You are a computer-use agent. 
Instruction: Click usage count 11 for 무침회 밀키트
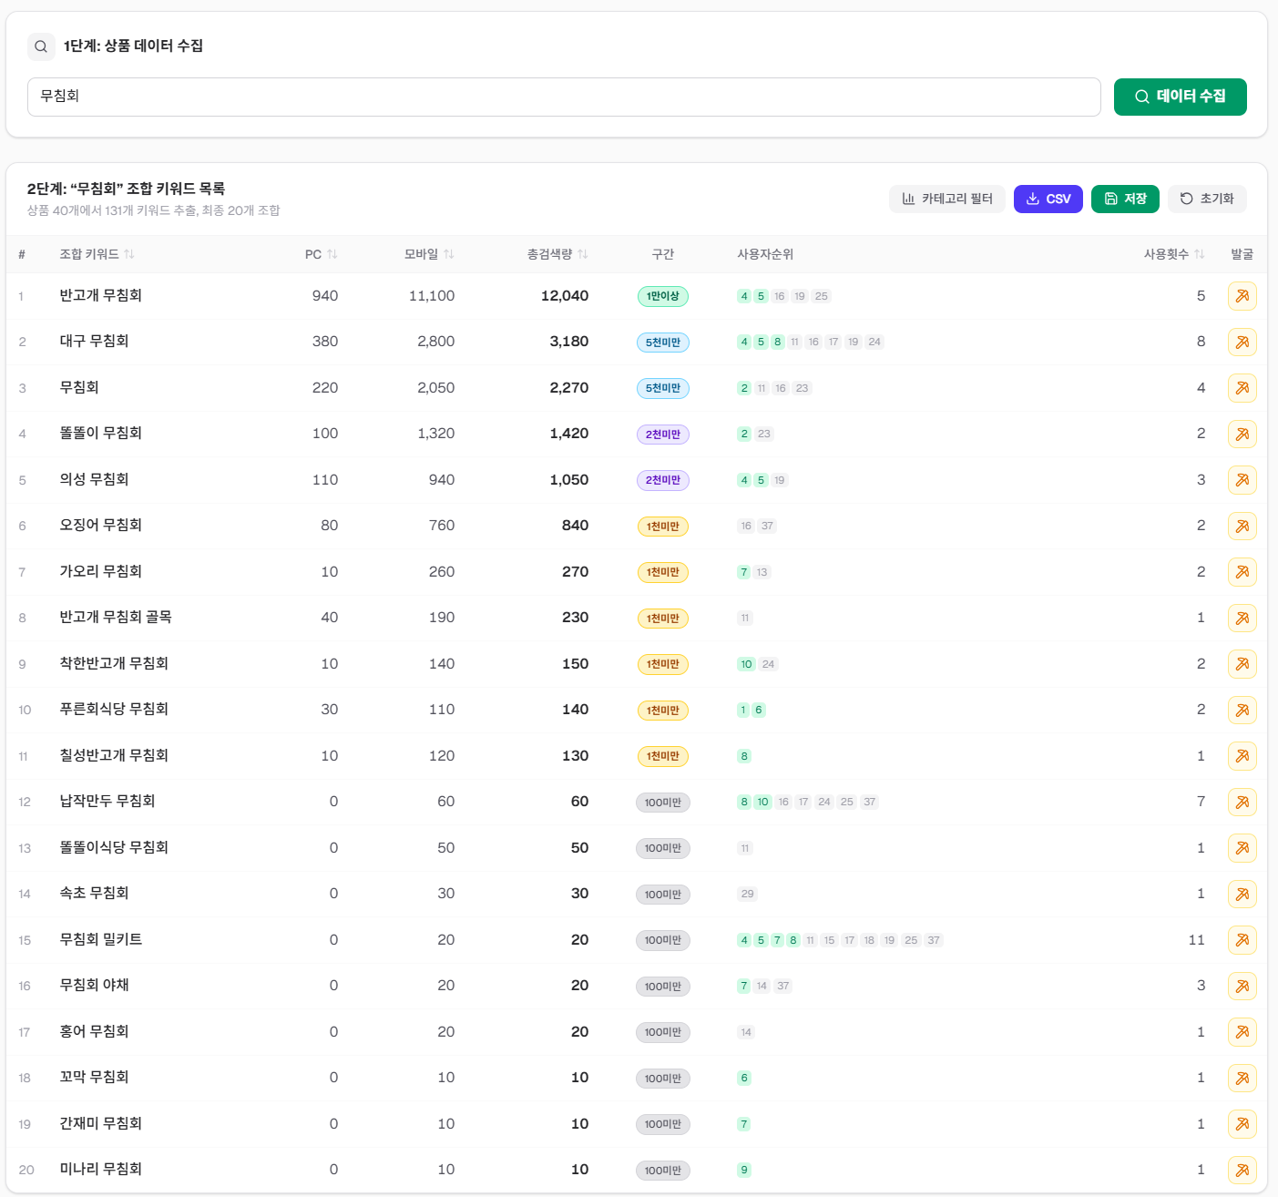pyautogui.click(x=1197, y=940)
